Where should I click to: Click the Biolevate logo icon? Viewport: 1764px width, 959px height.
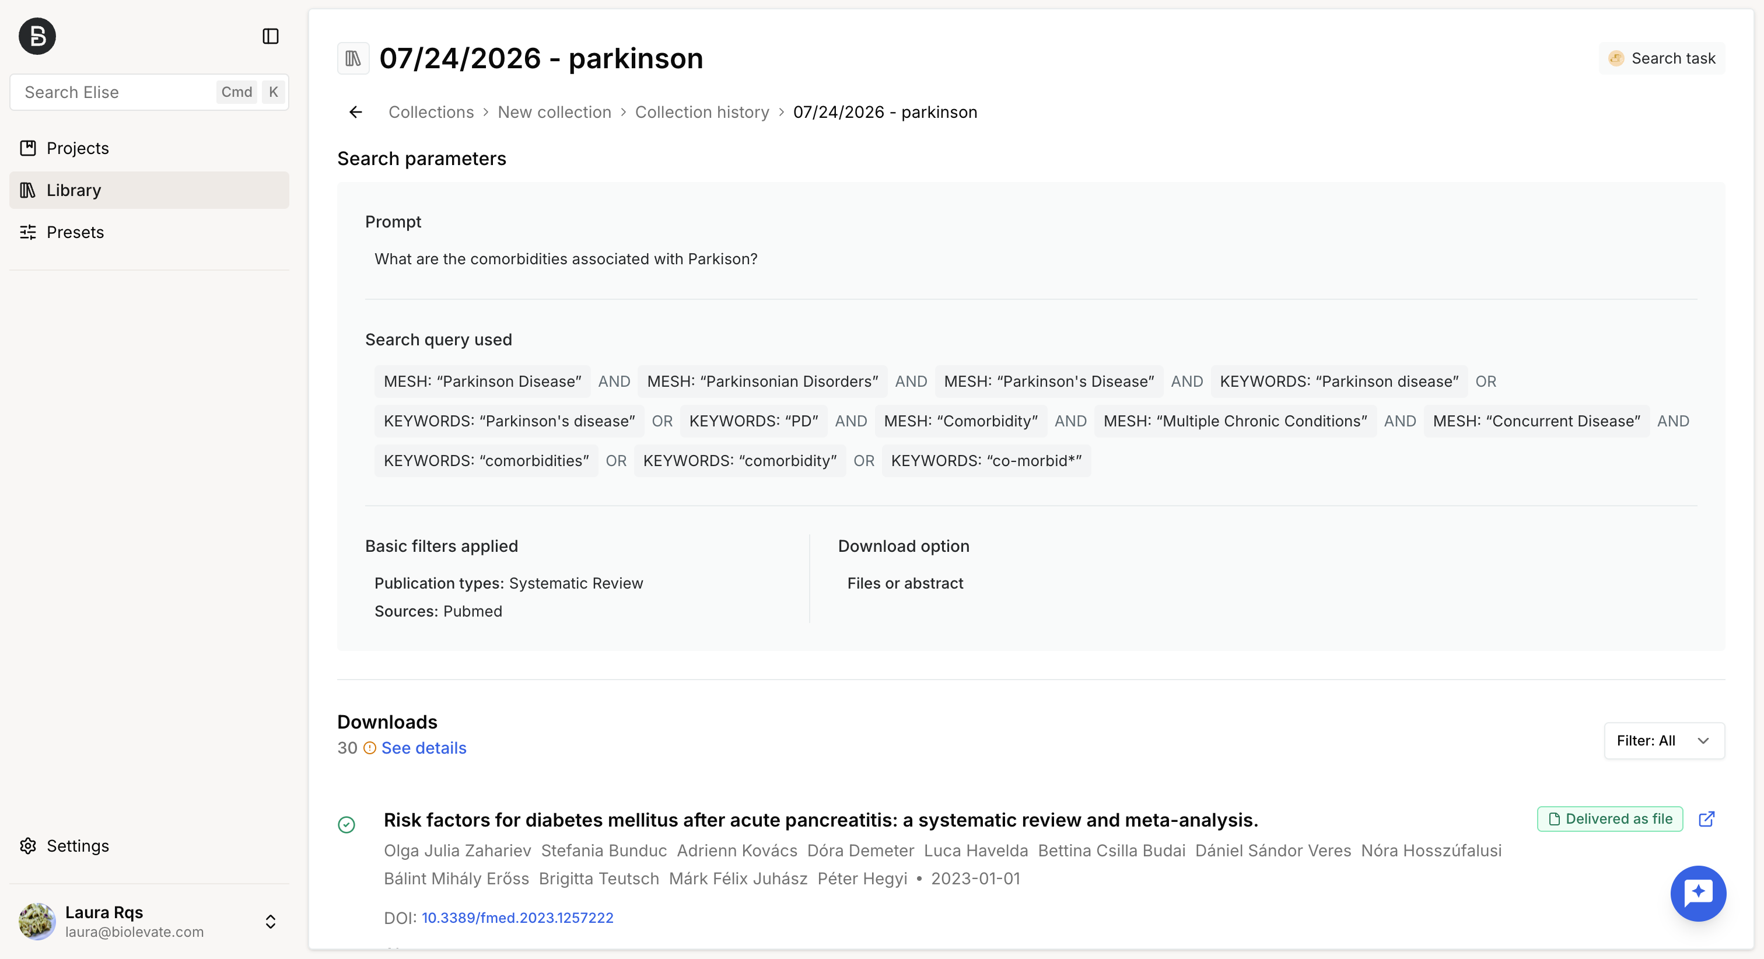coord(37,36)
